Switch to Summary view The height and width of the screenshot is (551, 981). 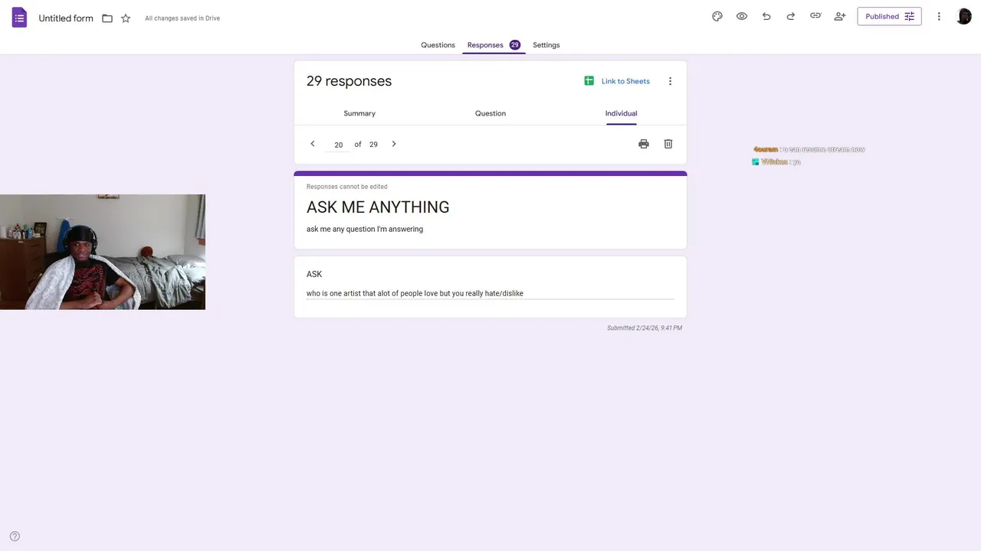(x=359, y=113)
